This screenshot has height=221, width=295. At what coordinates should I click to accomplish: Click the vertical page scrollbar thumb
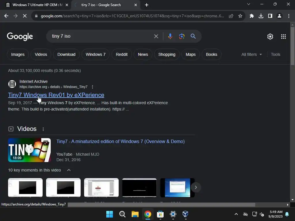click(x=292, y=46)
